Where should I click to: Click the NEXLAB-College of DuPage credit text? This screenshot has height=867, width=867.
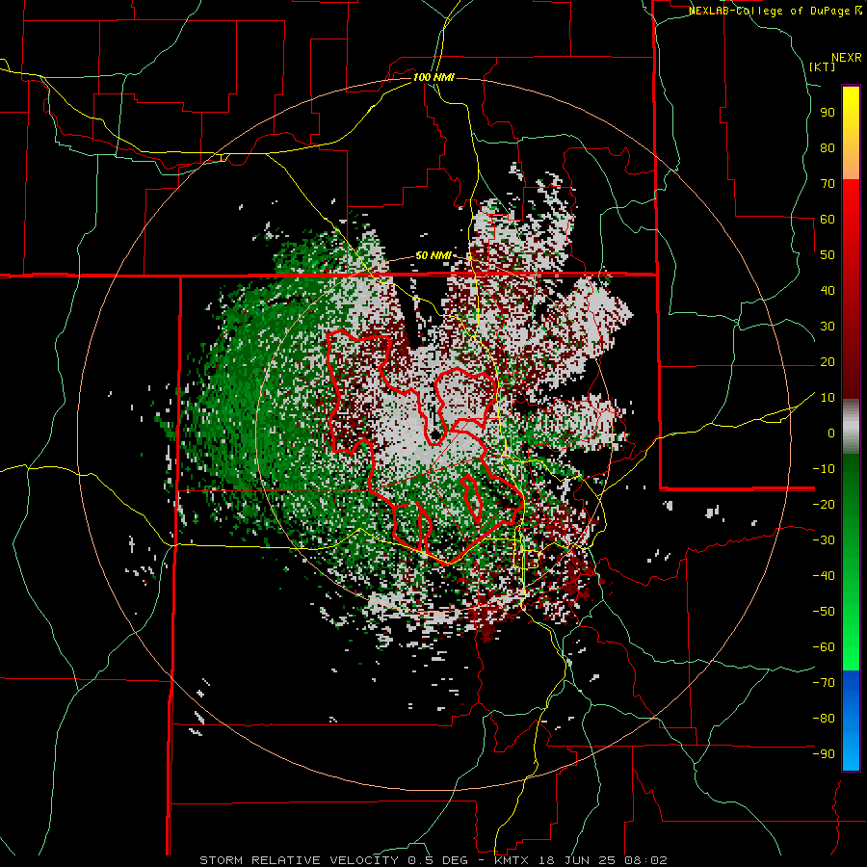click(x=775, y=11)
